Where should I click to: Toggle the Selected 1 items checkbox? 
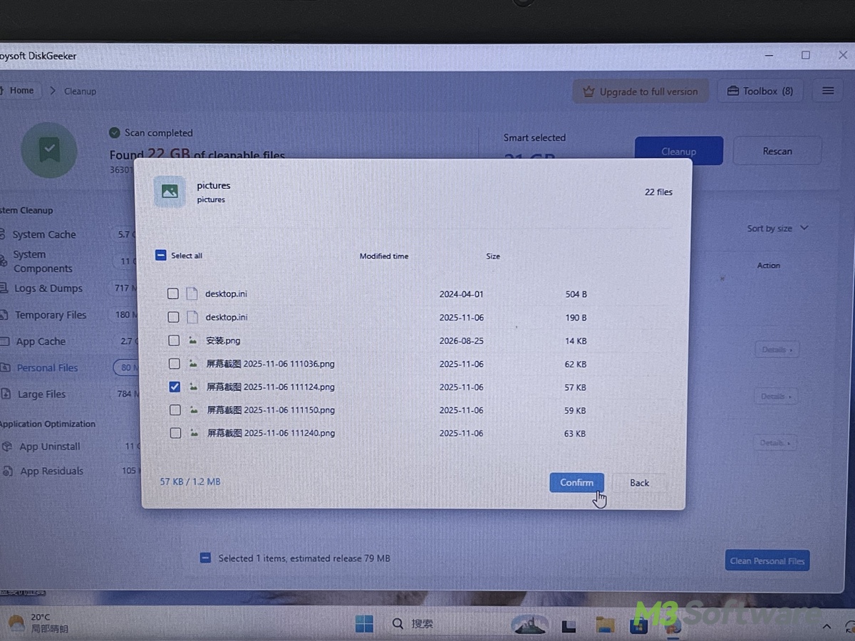pyautogui.click(x=205, y=558)
